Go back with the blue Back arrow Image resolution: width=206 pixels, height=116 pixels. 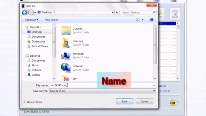(x=25, y=13)
